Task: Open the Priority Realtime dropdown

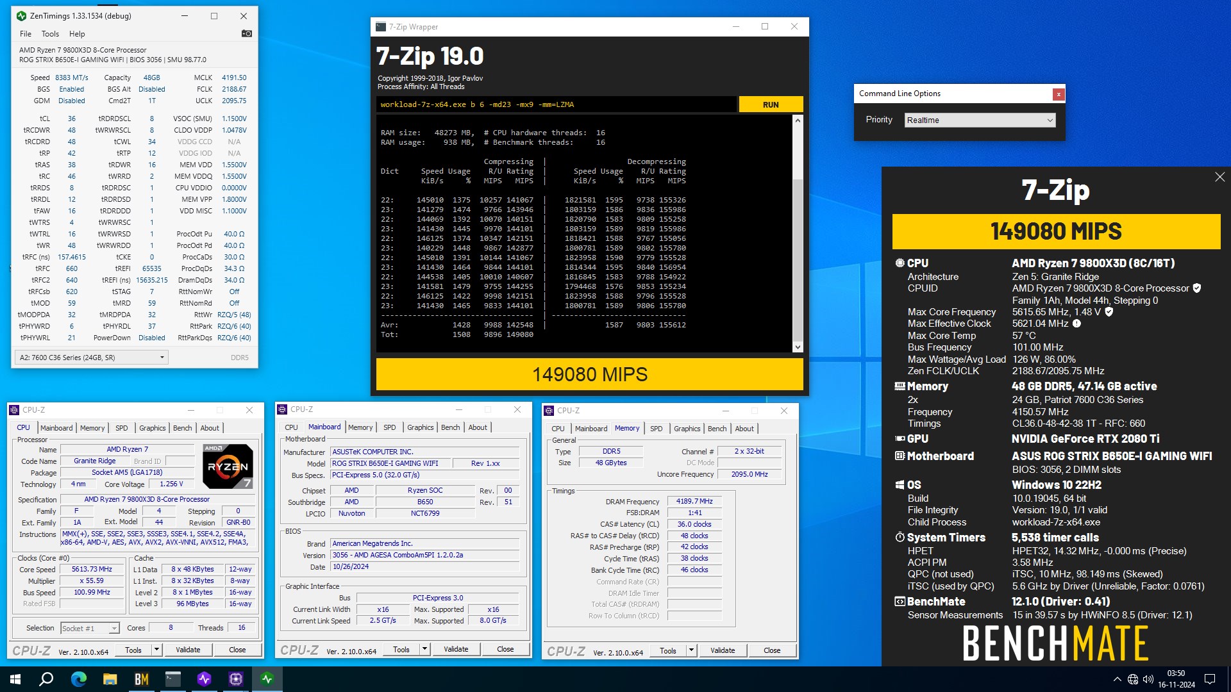Action: pyautogui.click(x=980, y=120)
